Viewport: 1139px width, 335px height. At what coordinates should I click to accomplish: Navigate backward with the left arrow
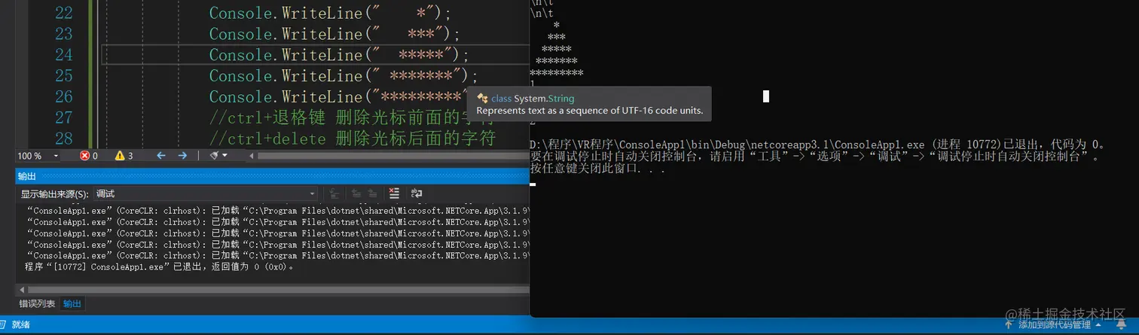(x=160, y=156)
